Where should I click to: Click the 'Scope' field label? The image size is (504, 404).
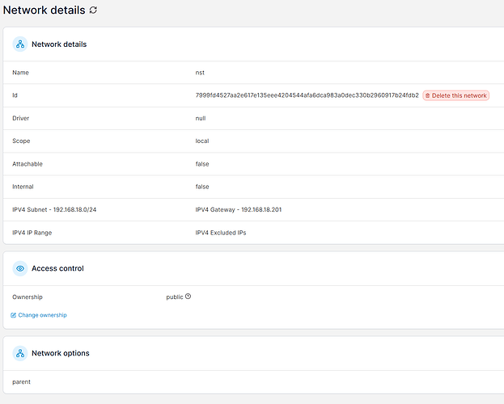[x=21, y=141]
